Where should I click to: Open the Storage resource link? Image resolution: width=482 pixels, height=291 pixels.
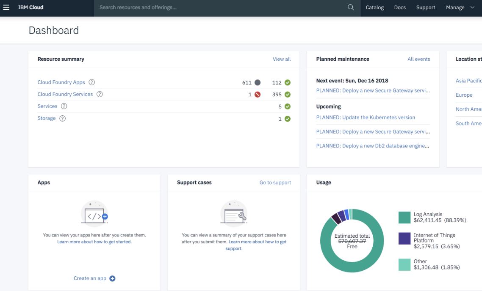pyautogui.click(x=47, y=118)
